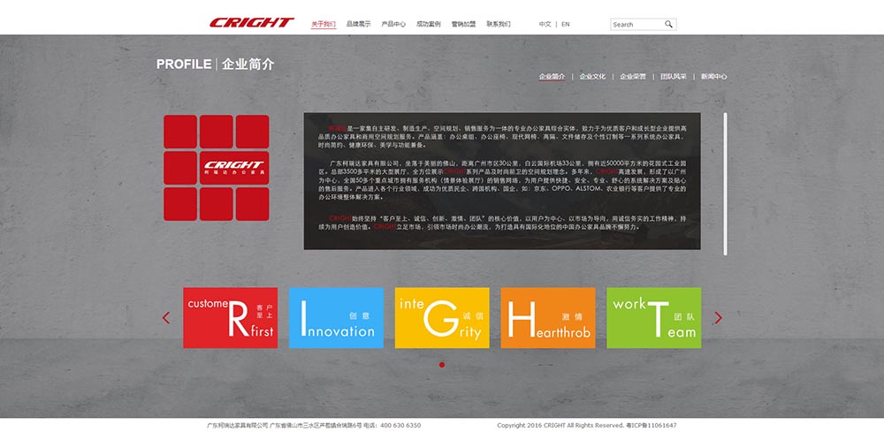
Task: Click the left carousel arrow
Action: click(x=166, y=318)
